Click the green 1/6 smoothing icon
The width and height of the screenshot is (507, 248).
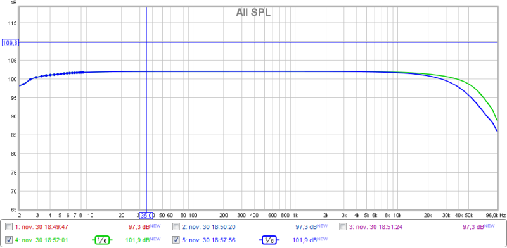pyautogui.click(x=101, y=240)
